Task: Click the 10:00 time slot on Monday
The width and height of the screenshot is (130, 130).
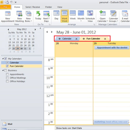Action: (x=74, y=80)
